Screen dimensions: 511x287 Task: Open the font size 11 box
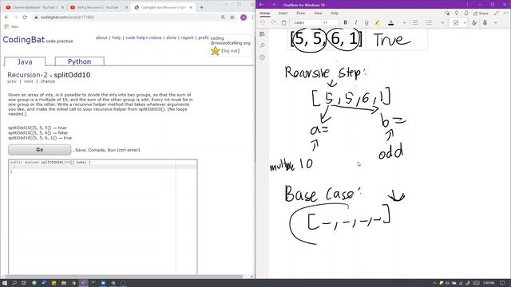(x=330, y=22)
